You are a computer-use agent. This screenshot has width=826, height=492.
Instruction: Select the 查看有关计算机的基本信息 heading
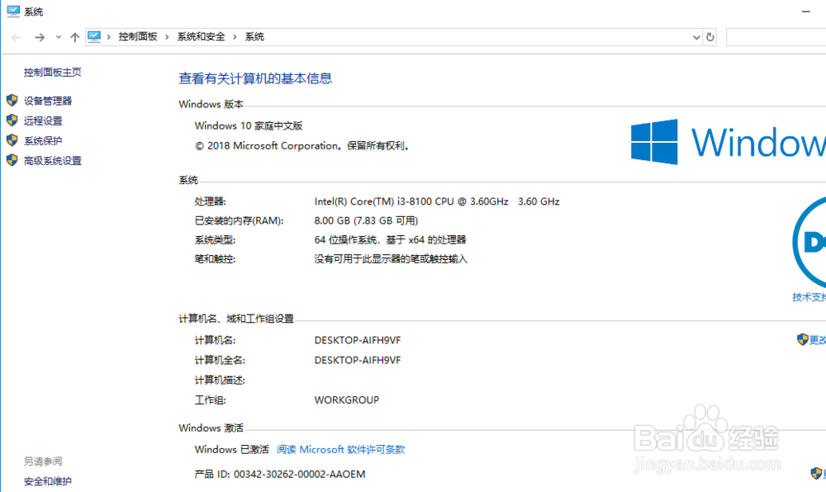pos(255,78)
